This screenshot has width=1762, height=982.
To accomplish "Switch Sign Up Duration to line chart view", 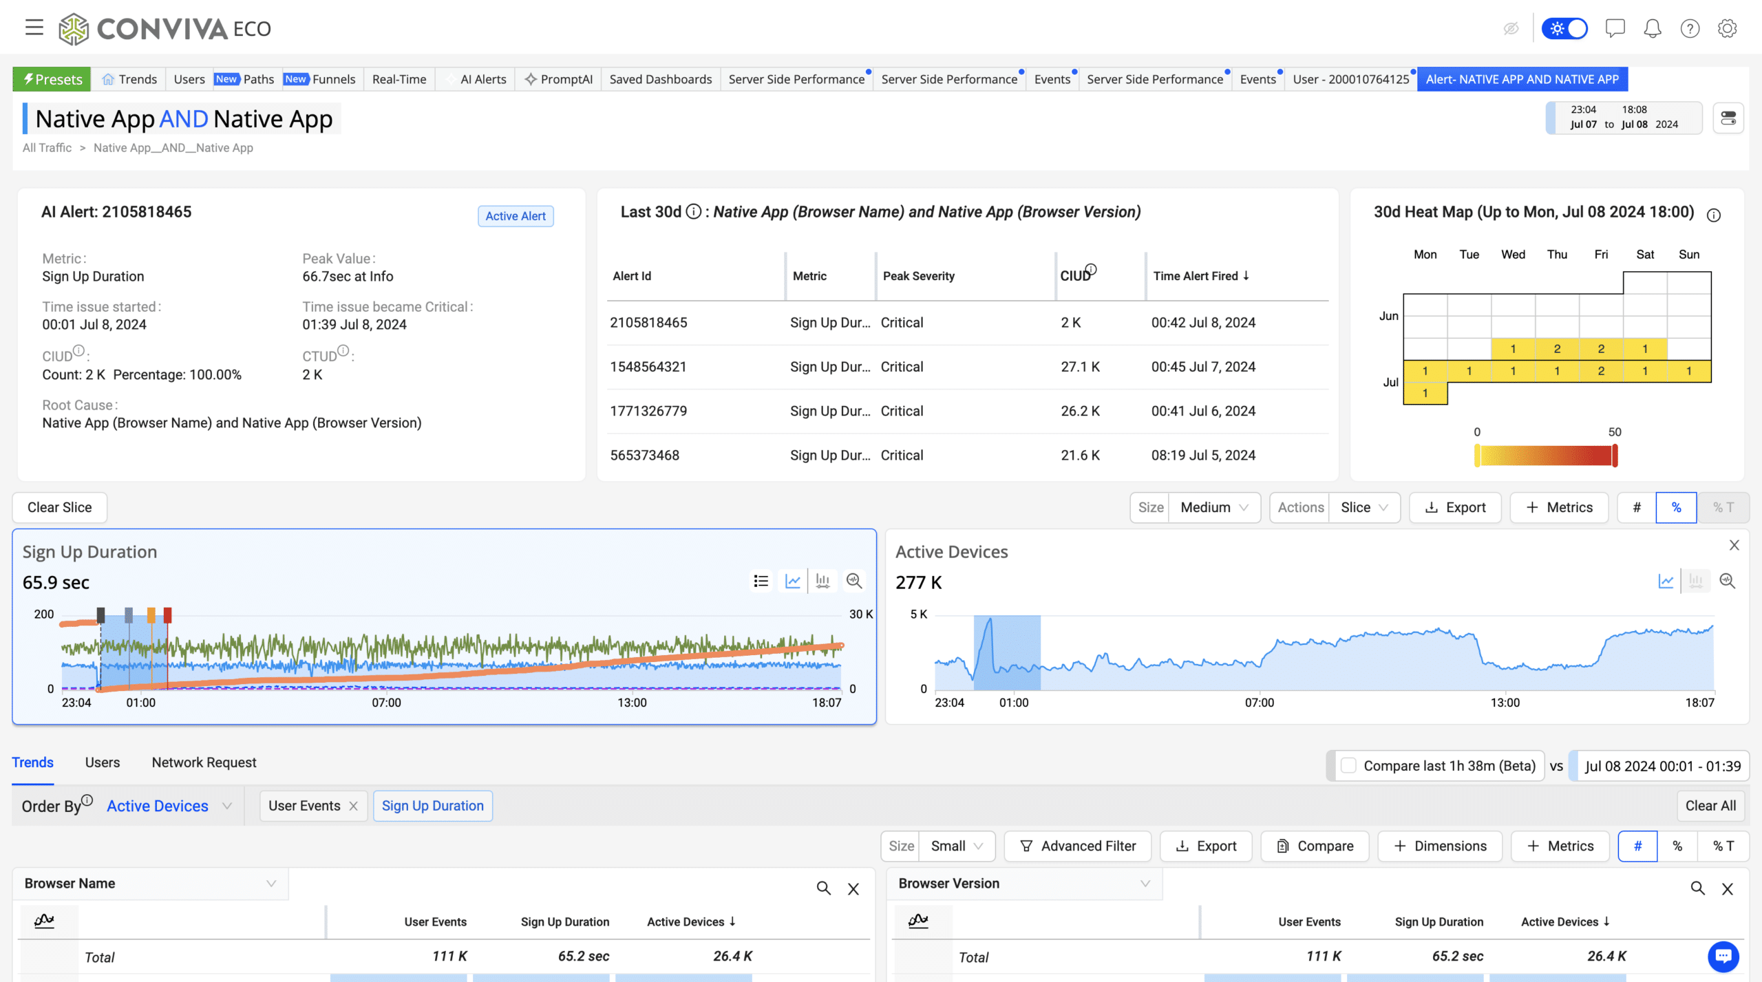I will [x=793, y=581].
